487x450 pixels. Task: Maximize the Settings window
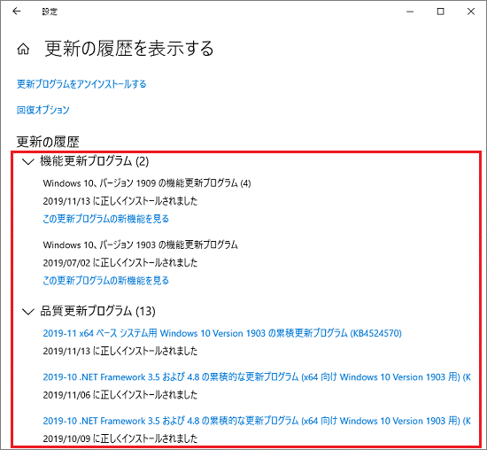pyautogui.click(x=440, y=12)
